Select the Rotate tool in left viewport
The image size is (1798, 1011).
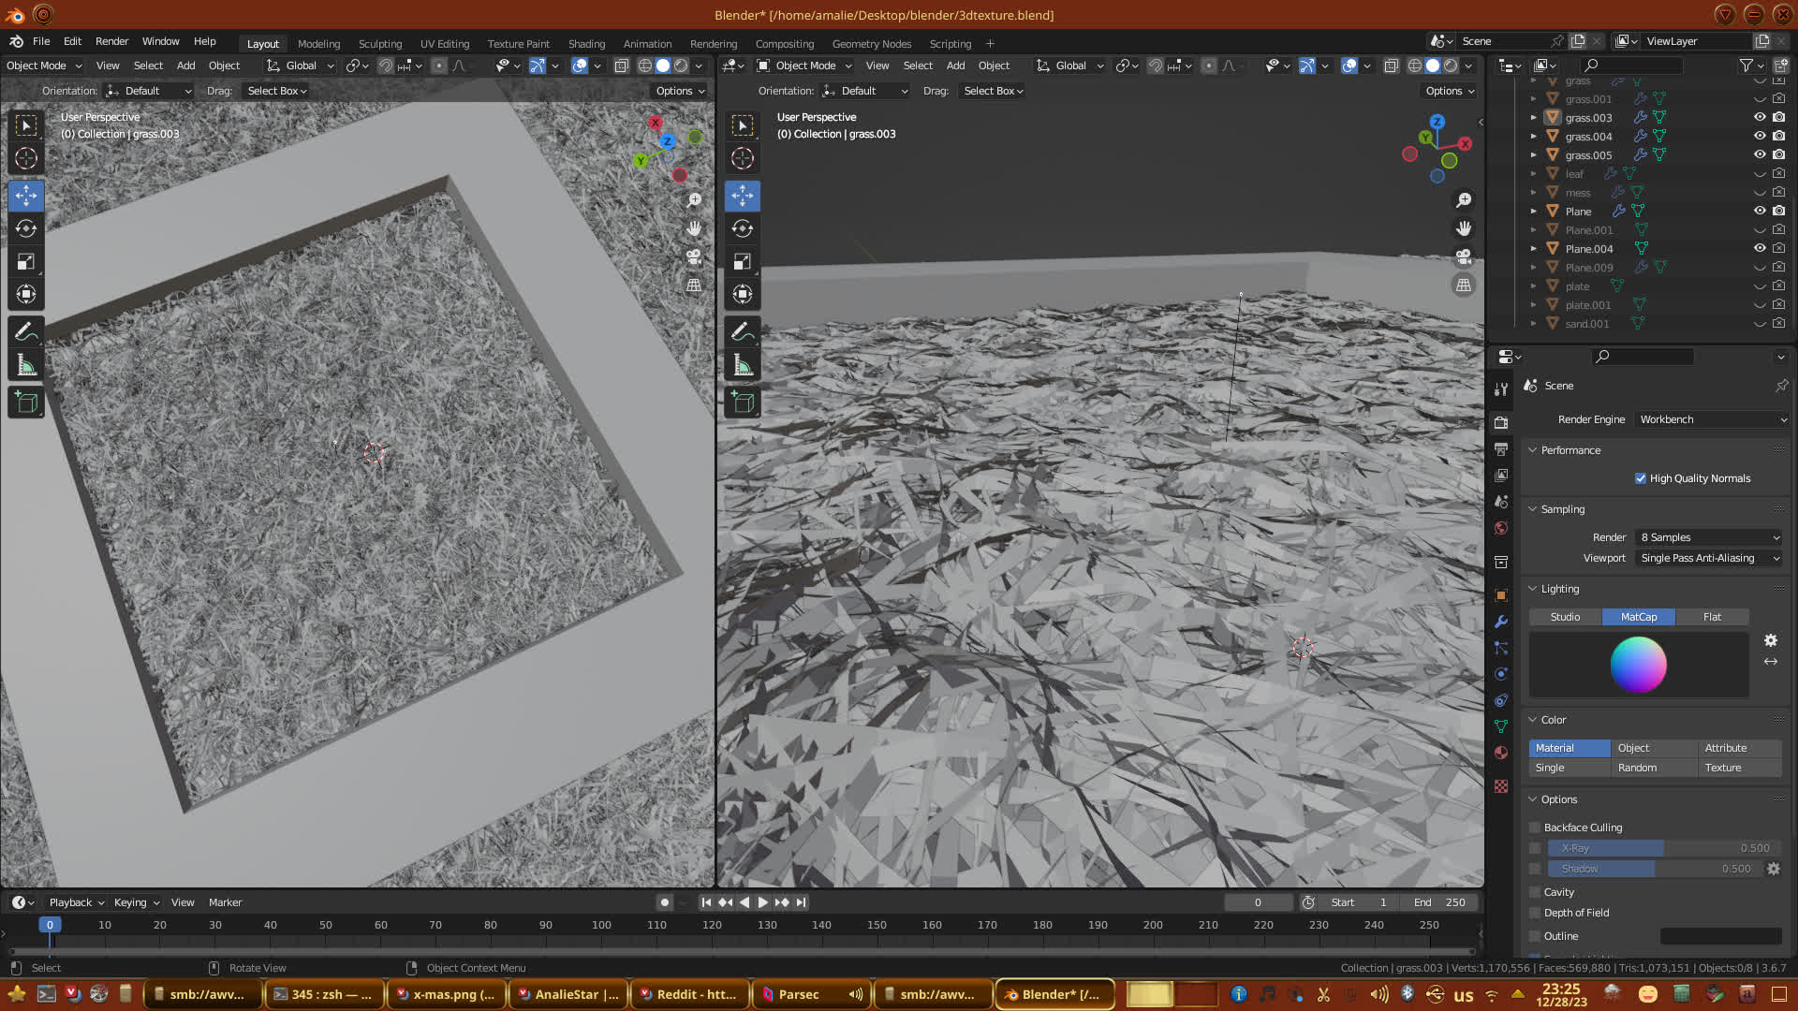tap(26, 228)
